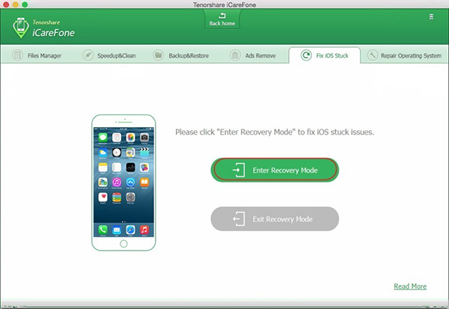Go to the Ads Remove tab
This screenshot has width=449, height=309.
[253, 55]
